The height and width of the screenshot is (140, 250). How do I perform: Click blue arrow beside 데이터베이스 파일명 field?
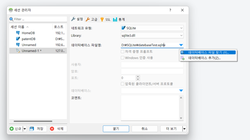coord(181,45)
